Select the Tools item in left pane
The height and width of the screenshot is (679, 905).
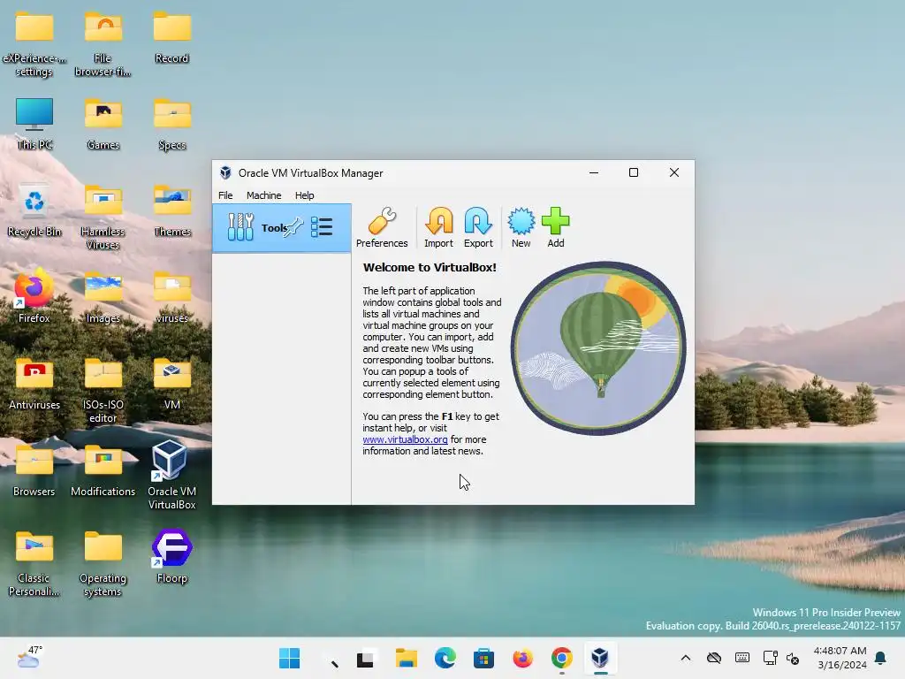(282, 227)
